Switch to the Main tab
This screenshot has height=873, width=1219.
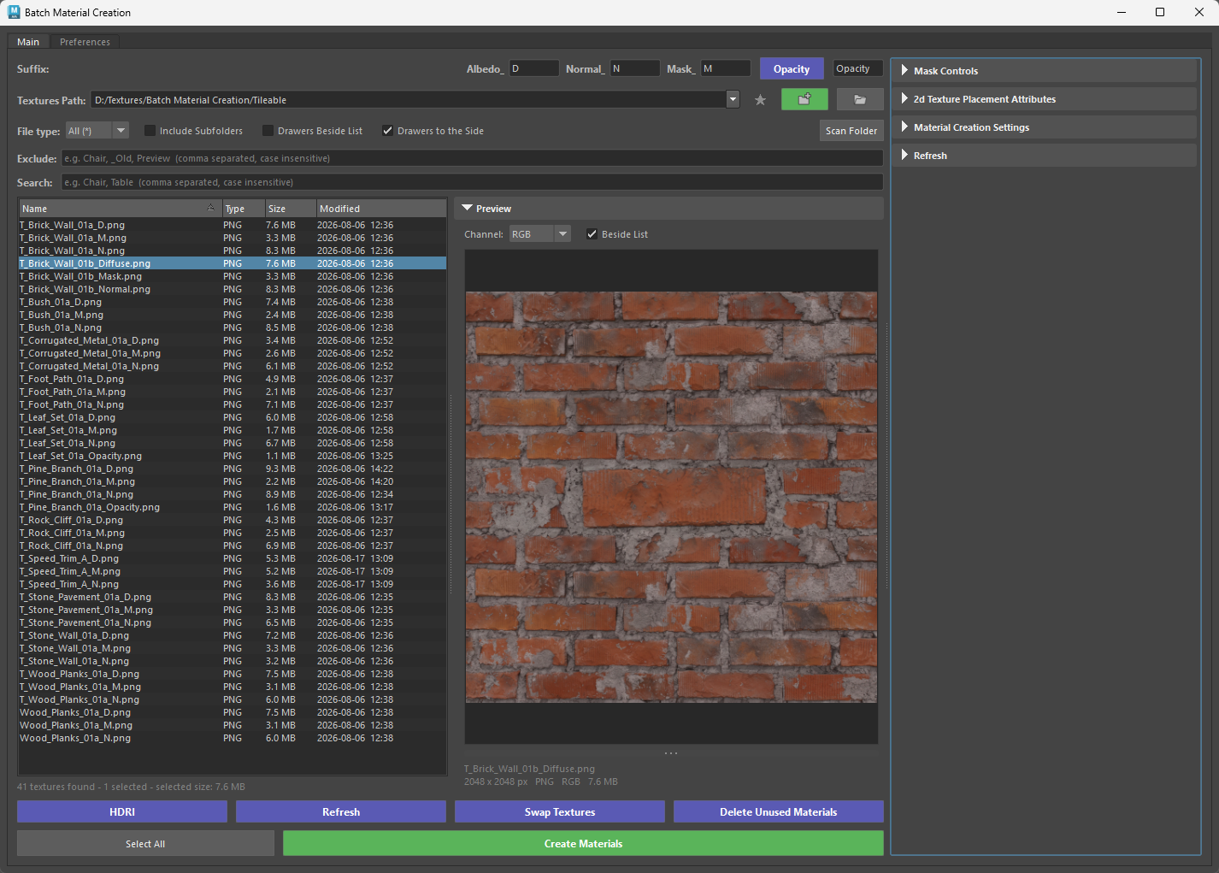point(28,42)
